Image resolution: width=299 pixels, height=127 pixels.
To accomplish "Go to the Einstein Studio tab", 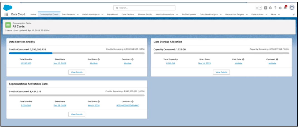I will (145, 14).
